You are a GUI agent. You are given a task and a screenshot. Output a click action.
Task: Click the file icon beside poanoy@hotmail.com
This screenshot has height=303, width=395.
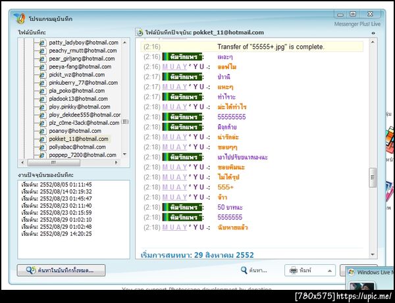pos(42,131)
